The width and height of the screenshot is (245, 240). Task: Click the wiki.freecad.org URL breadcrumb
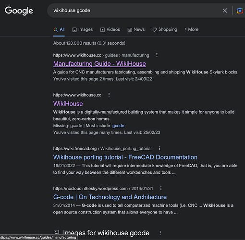coord(102,149)
